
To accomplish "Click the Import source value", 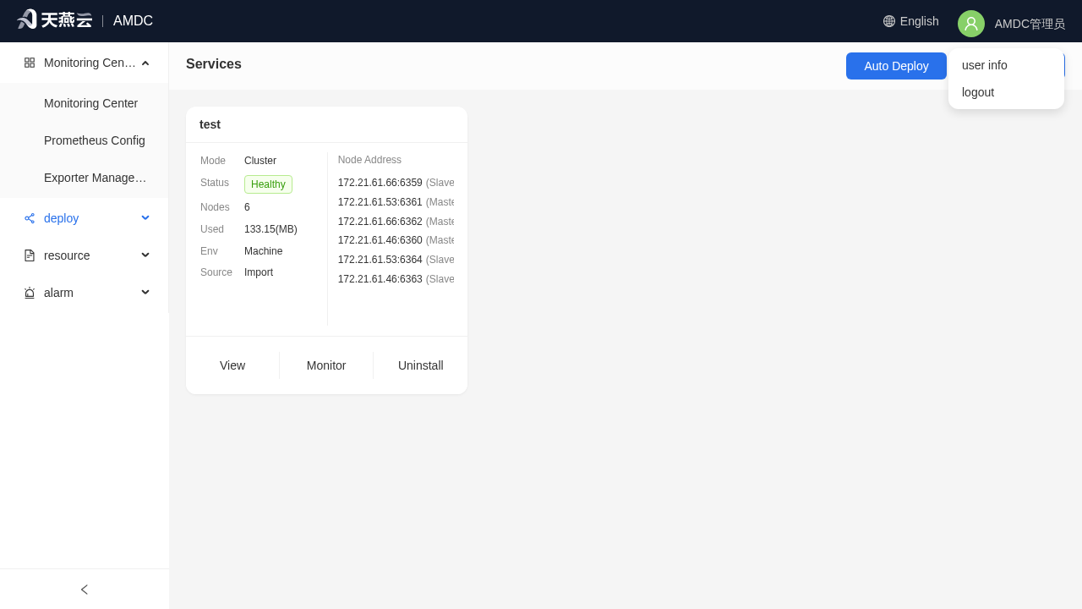I will pyautogui.click(x=259, y=272).
